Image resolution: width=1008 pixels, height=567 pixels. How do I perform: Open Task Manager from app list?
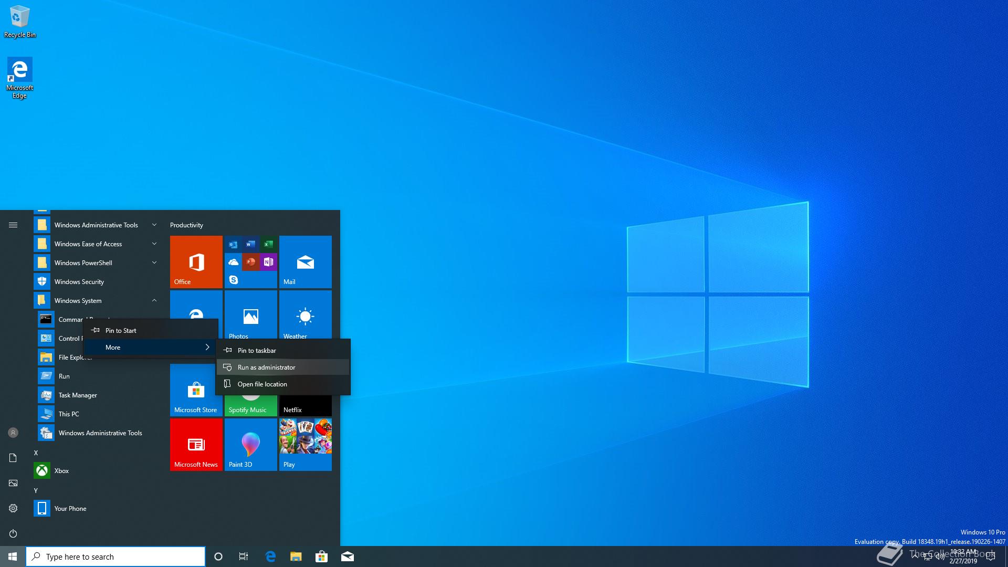pyautogui.click(x=78, y=395)
